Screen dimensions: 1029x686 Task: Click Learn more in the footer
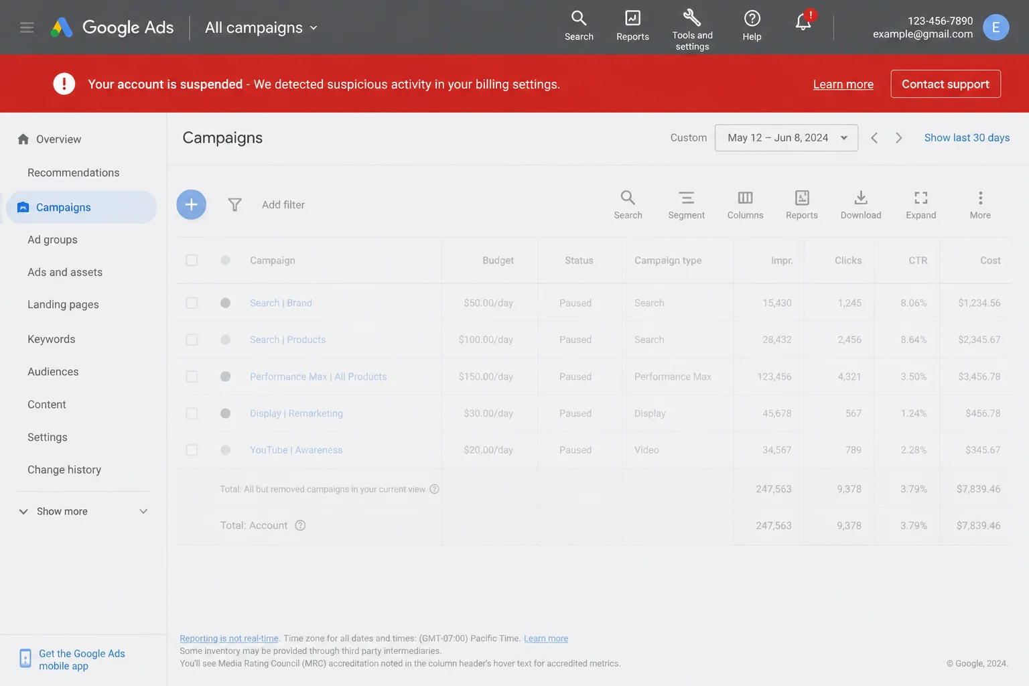[546, 638]
